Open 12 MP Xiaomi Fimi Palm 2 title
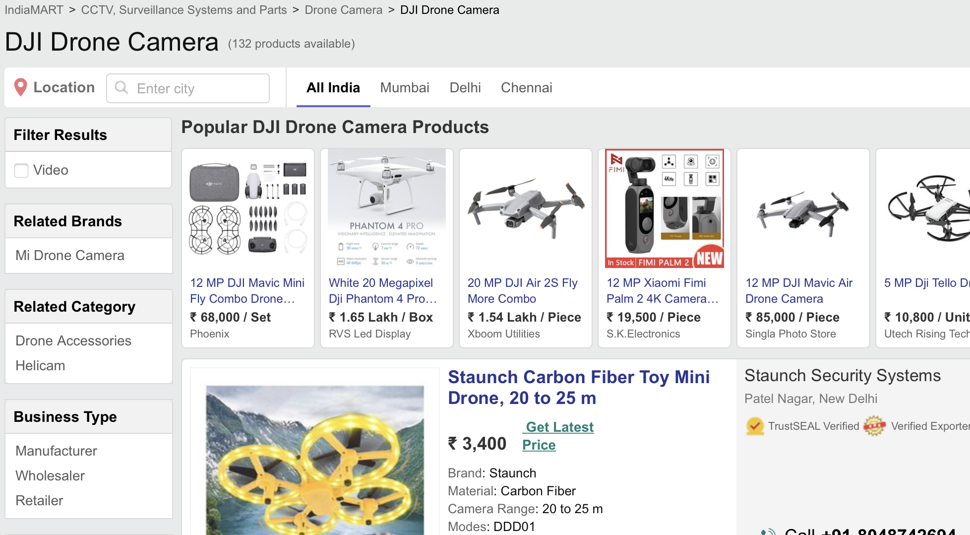This screenshot has width=970, height=535. 663,291
